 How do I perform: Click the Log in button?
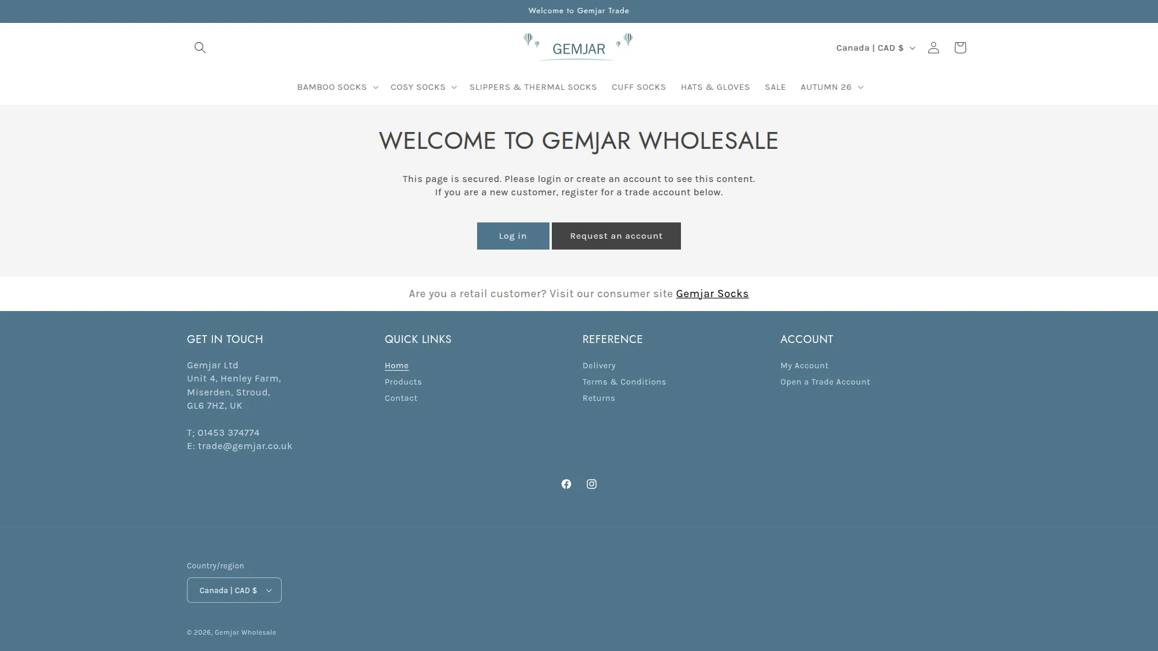pos(513,236)
